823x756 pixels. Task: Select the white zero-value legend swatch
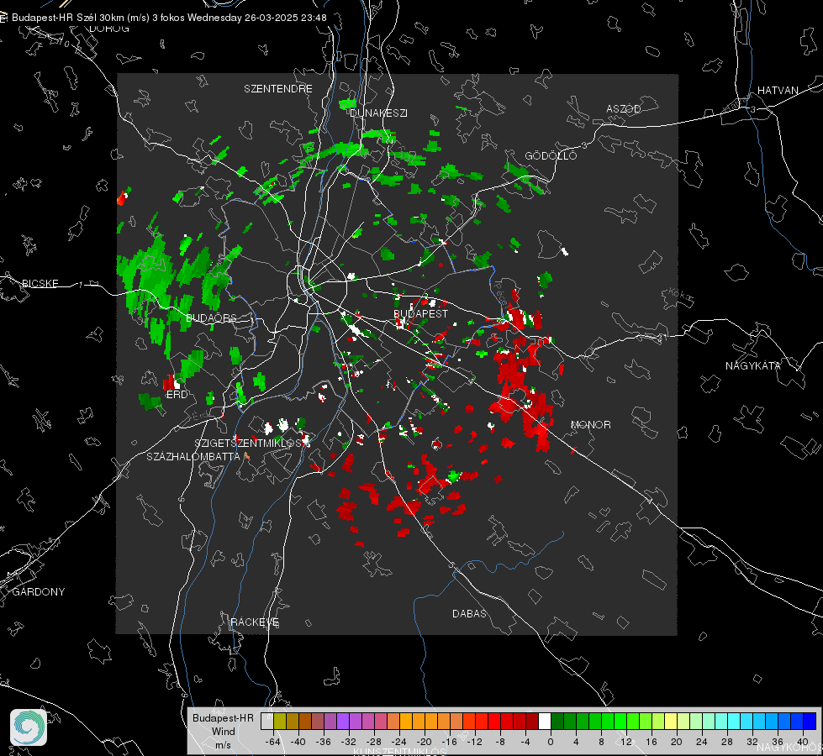(x=545, y=721)
